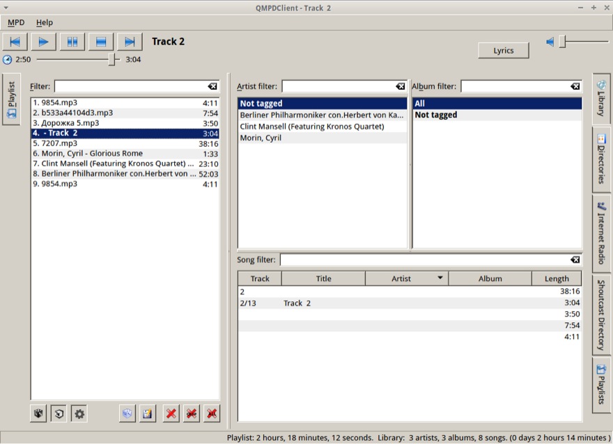Open Lyrics for the current track
The width and height of the screenshot is (613, 444).
point(504,50)
